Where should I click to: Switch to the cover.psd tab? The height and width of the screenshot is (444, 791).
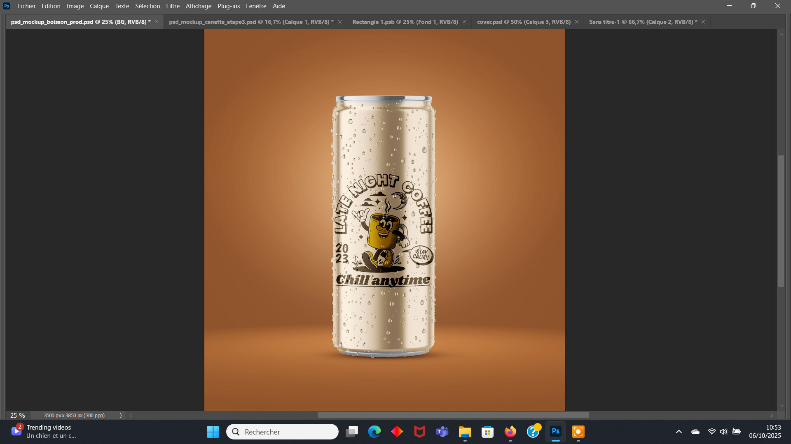pyautogui.click(x=523, y=22)
